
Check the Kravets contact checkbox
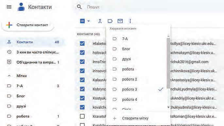point(82,116)
